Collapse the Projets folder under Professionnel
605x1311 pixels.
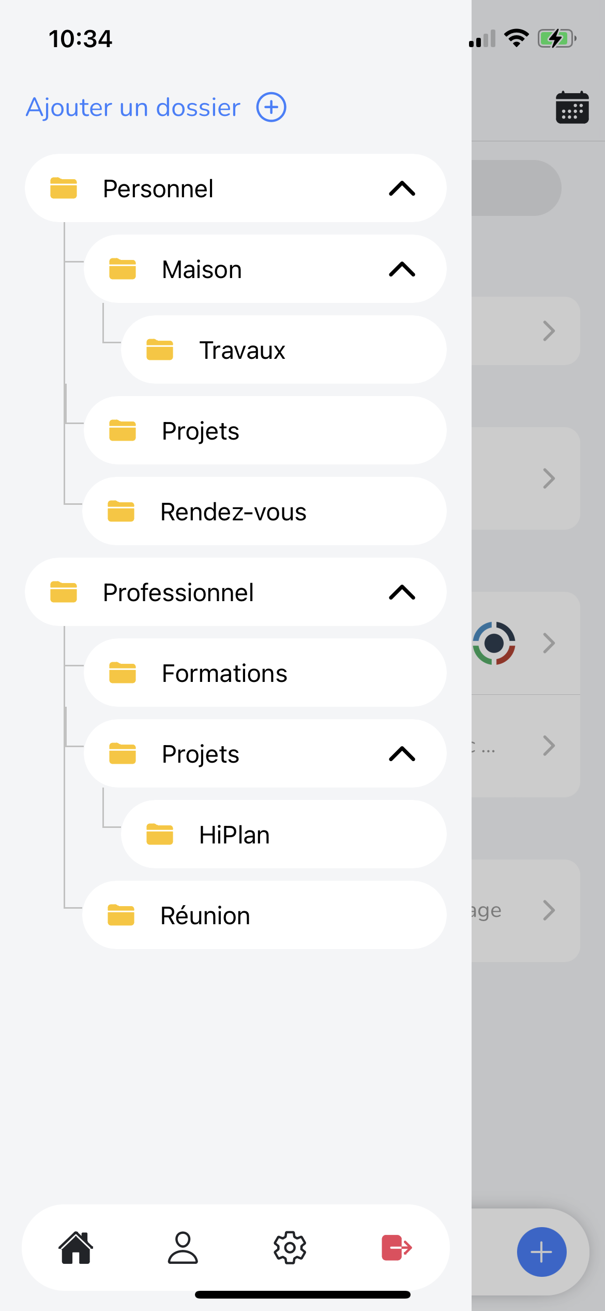(402, 754)
